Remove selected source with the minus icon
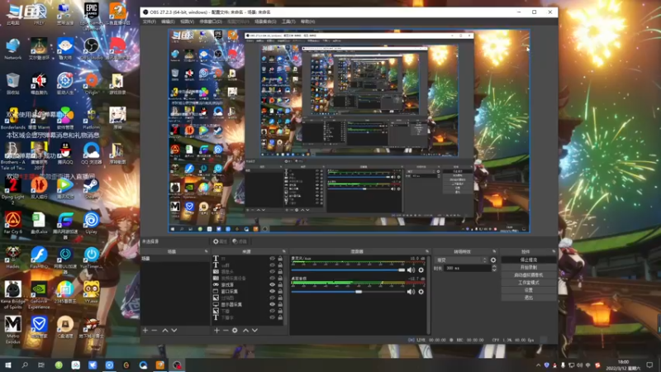 tap(226, 331)
